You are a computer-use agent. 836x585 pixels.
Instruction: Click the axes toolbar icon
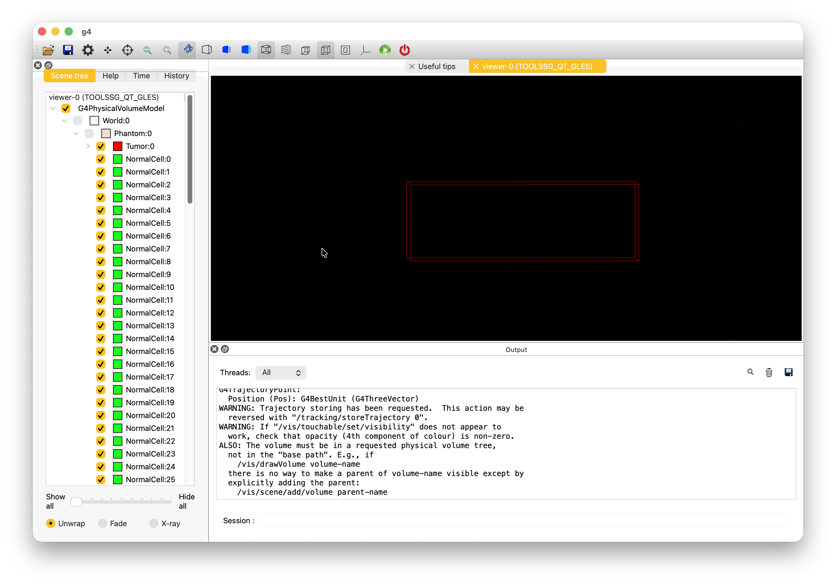[x=365, y=50]
